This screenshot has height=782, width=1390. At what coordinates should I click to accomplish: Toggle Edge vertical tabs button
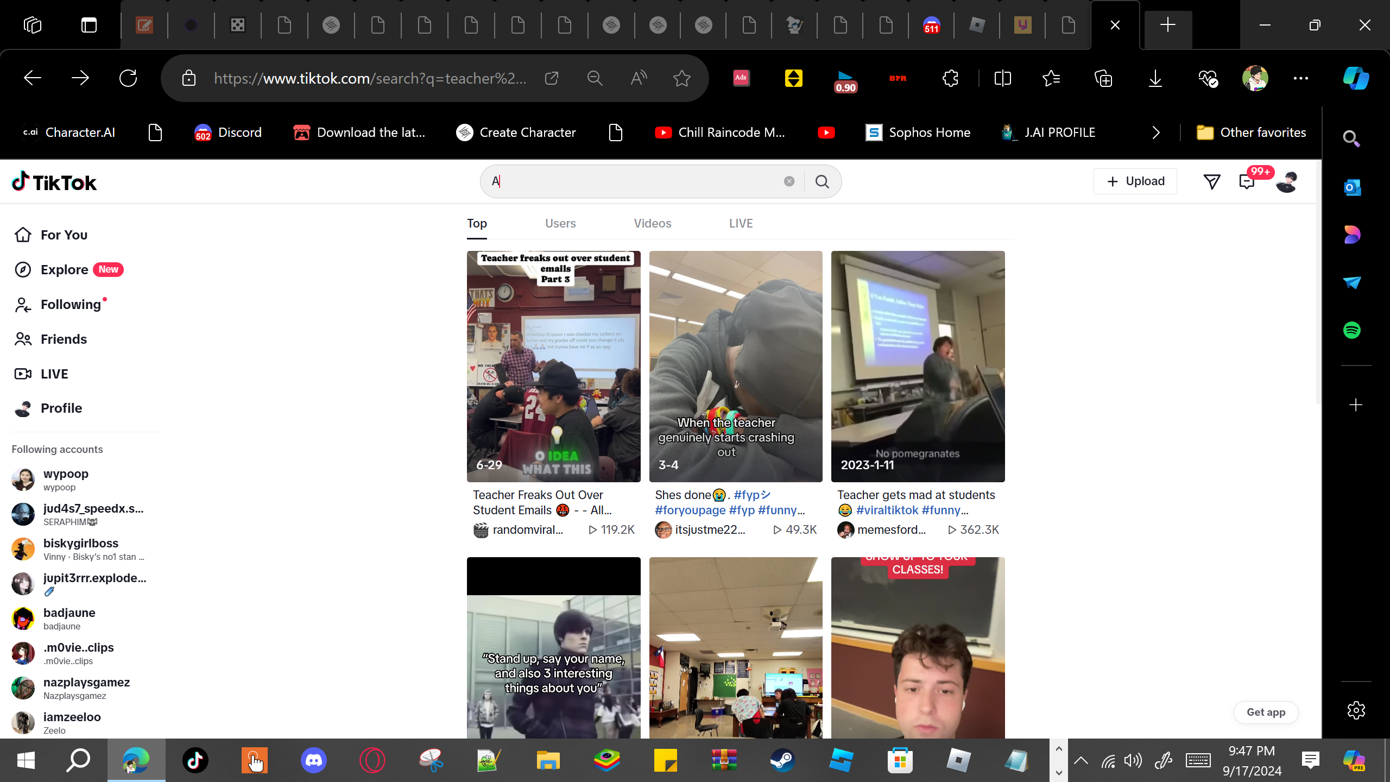89,25
